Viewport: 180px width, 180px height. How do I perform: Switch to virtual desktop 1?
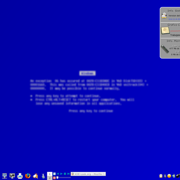tap(49, 174)
